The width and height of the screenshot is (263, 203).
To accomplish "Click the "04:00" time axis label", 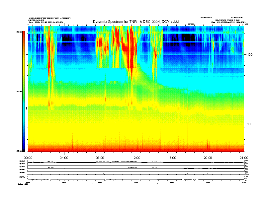I will point(64,158).
